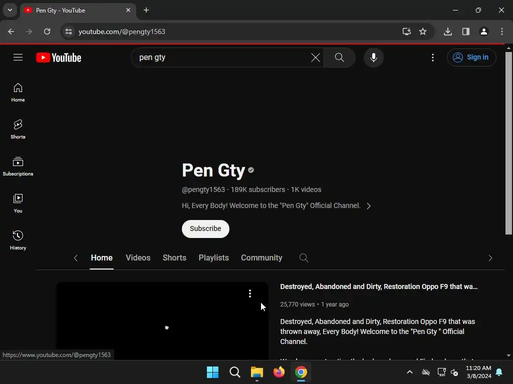Open File Explorer from taskbar
The height and width of the screenshot is (384, 513).
click(x=257, y=372)
